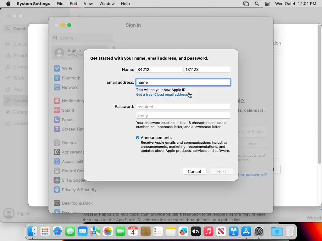
Task: Open the Downloads folder in the Dock
Action: coord(277,232)
